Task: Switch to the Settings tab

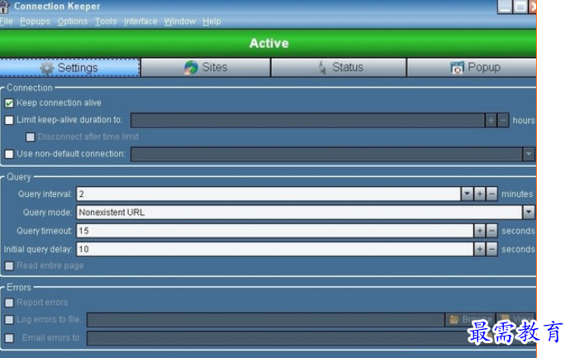Action: tap(69, 68)
